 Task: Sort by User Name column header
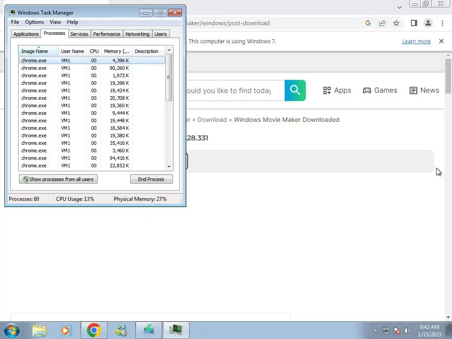coord(72,51)
